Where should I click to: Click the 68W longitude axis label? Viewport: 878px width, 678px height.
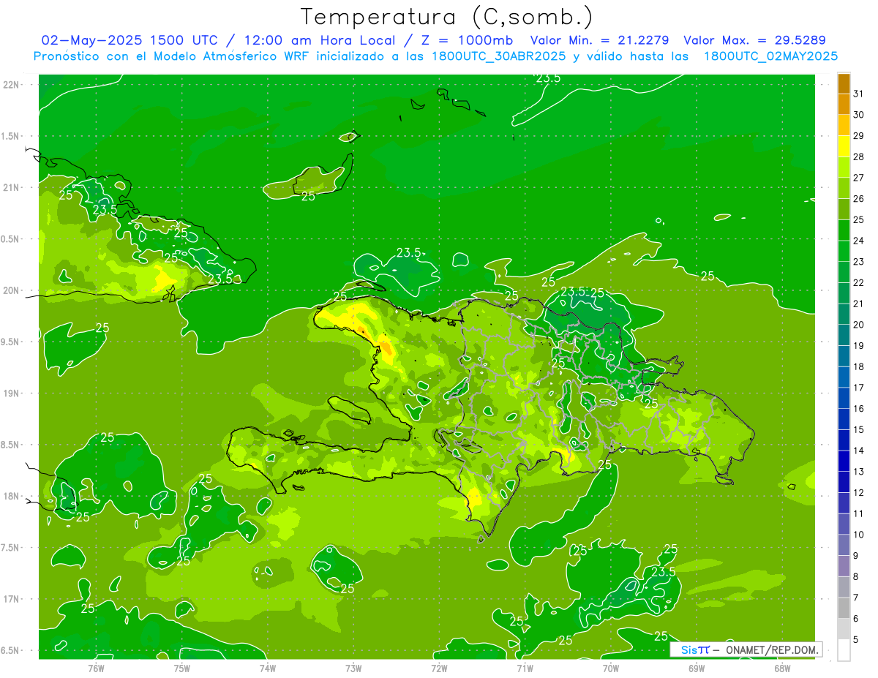(782, 668)
